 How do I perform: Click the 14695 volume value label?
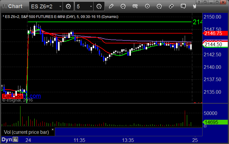(x=215, y=122)
